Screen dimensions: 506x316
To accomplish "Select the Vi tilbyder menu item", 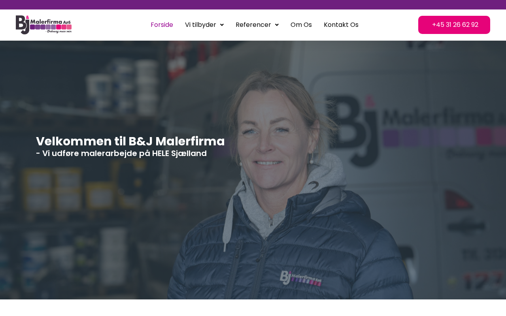I will click(x=200, y=25).
